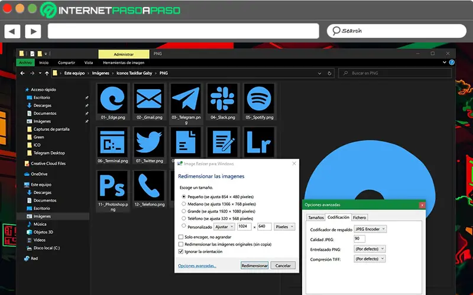Viewport: 473px width, 295px height.
Task: Open Red network in navigation pane
Action: click(x=31, y=258)
